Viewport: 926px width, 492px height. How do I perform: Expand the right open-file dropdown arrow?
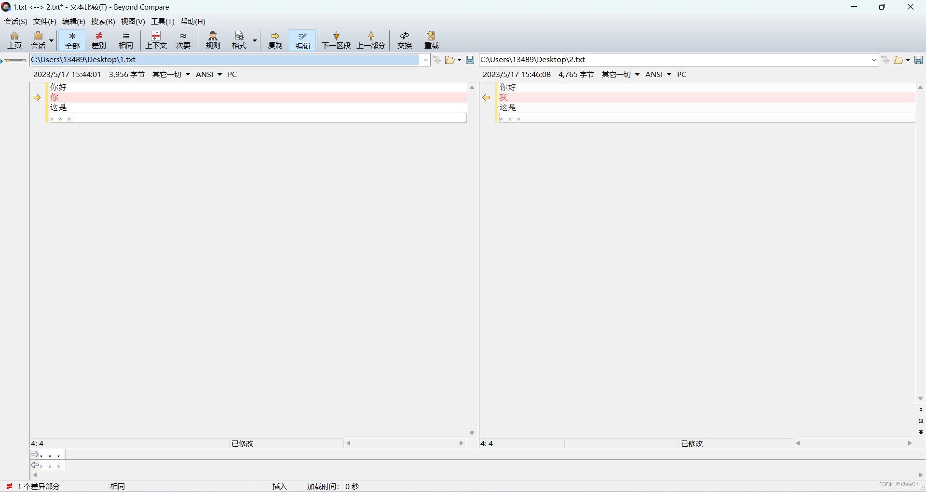(908, 60)
